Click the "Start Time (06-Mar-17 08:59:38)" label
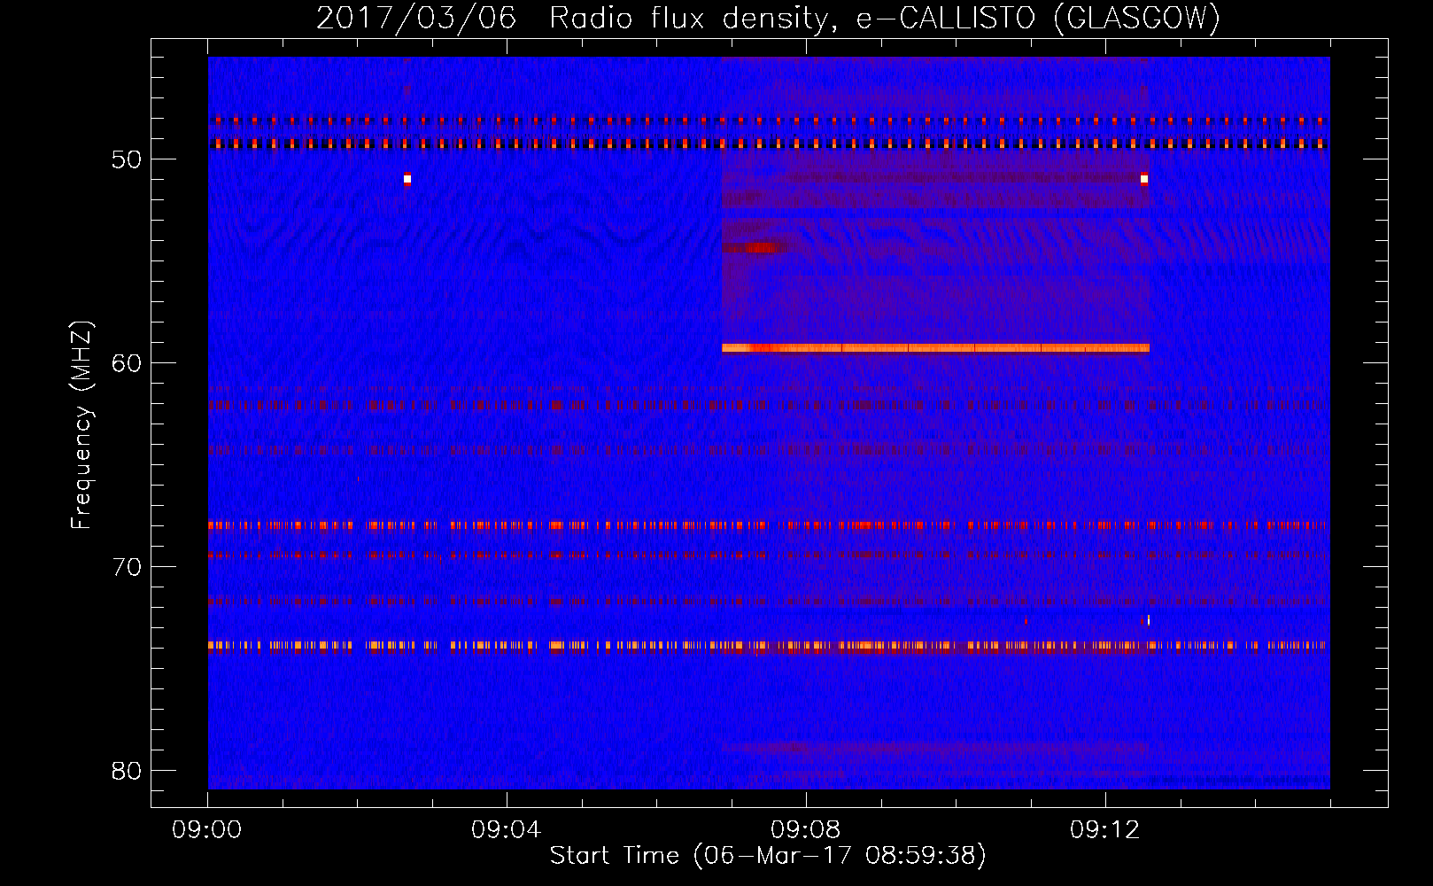Screen dimensions: 1433x886 coord(768,856)
